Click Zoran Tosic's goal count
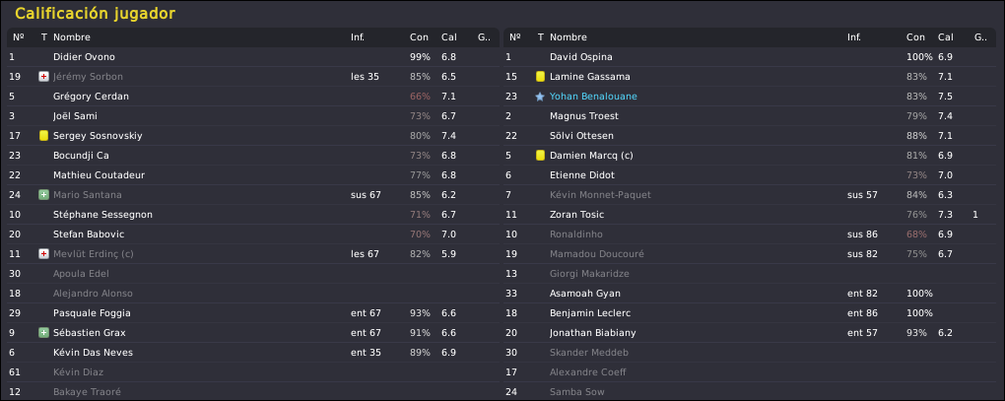Image resolution: width=1005 pixels, height=401 pixels. point(974,215)
